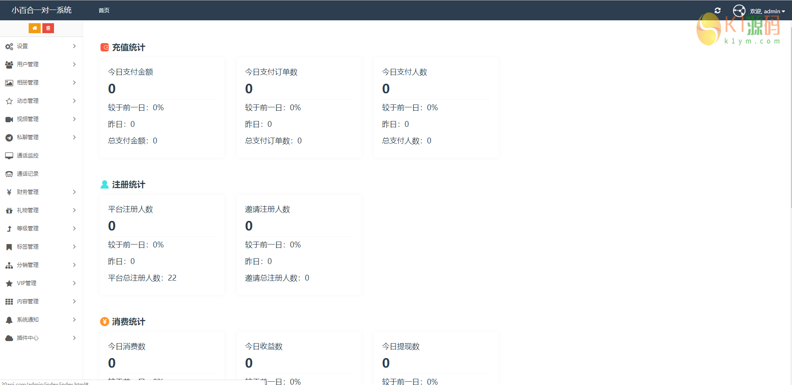
Task: Expand the 相册管理 menu chevron
Action: click(74, 82)
